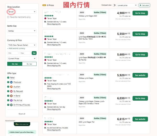
Task: Expand the Lowest price sort dropdown
Action: tap(127, 5)
